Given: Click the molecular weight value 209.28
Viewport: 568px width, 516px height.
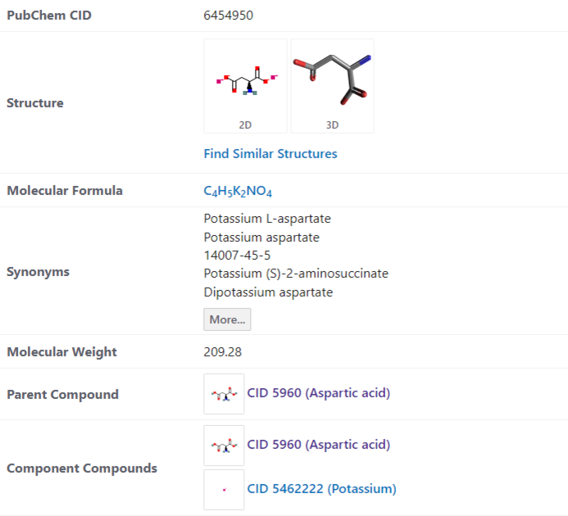Looking at the screenshot, I should coord(222,352).
